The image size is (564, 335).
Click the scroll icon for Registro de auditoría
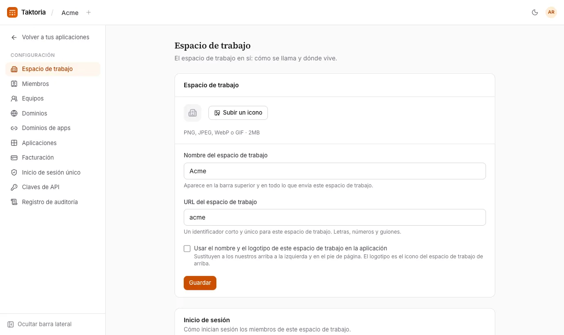click(x=14, y=202)
